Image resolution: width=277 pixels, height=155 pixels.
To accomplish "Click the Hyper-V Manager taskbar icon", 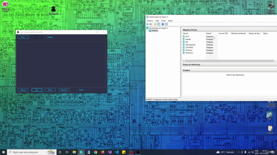I will pos(81,152).
